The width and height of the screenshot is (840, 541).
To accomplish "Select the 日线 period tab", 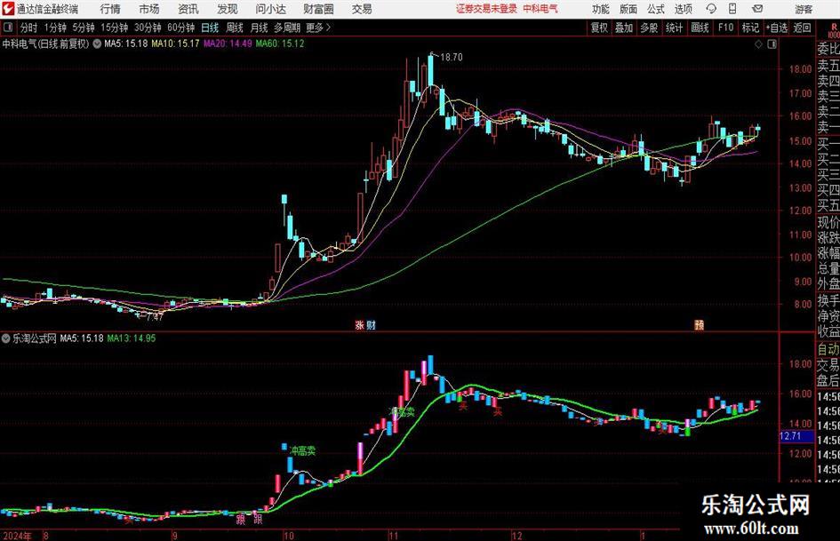I will pyautogui.click(x=210, y=28).
